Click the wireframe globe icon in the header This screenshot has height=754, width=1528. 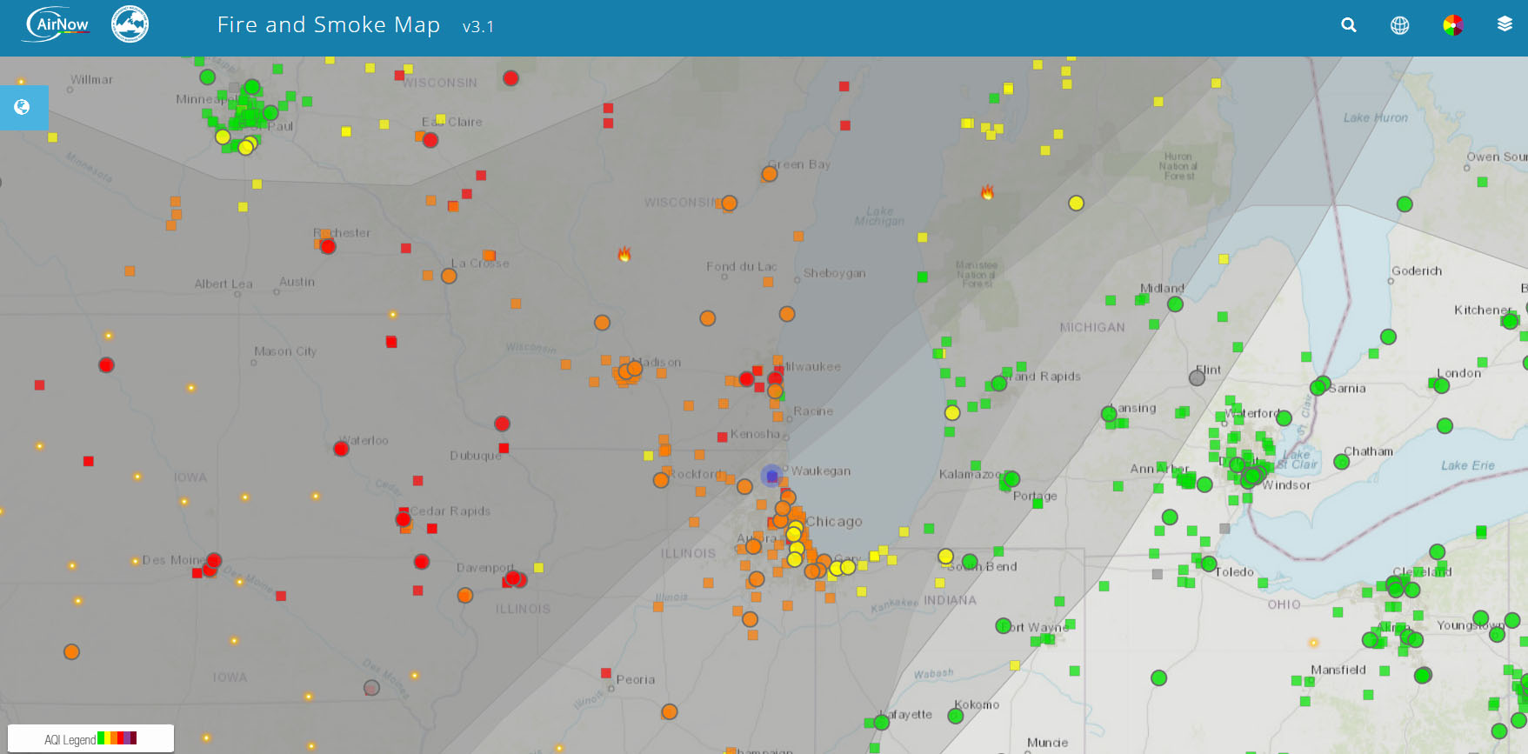[1399, 25]
